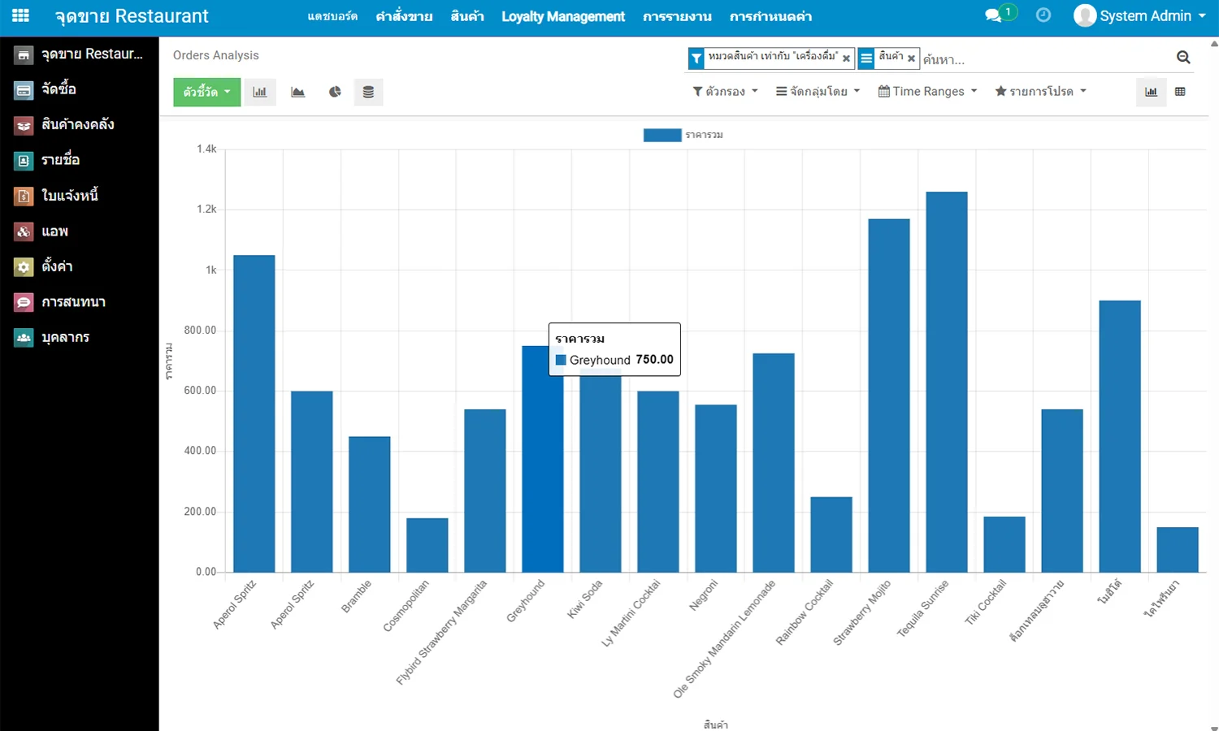Switch to the pie chart view
Screen dimensions: 1219x731
click(335, 92)
